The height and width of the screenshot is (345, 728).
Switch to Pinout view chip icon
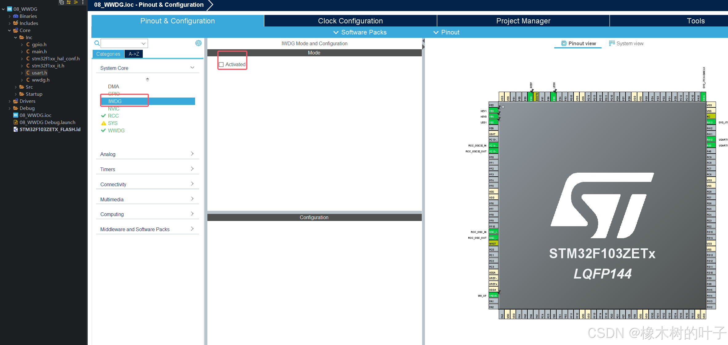tap(564, 43)
